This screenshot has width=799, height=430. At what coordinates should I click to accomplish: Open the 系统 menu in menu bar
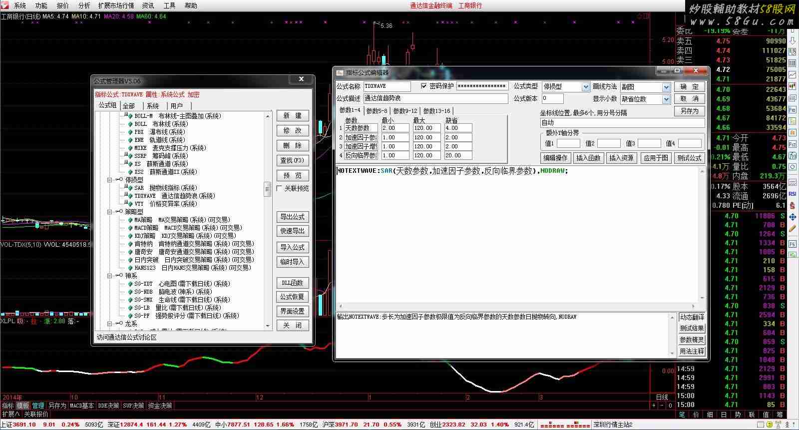(20, 5)
